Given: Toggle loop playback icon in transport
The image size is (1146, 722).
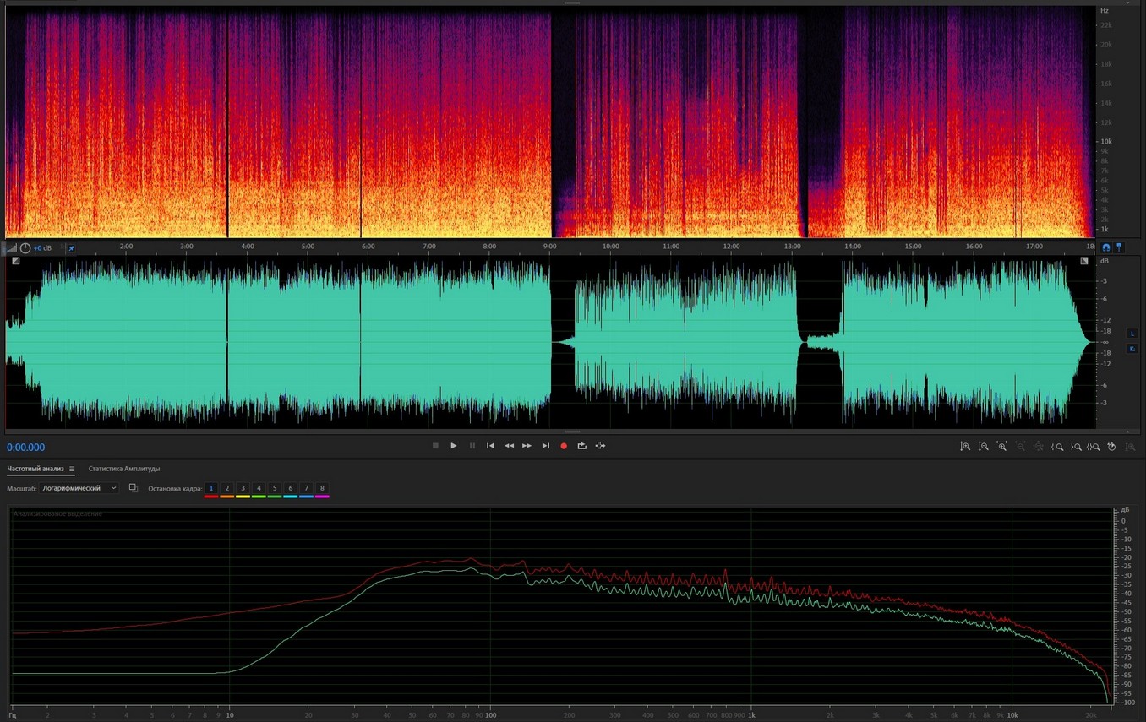Looking at the screenshot, I should [581, 446].
